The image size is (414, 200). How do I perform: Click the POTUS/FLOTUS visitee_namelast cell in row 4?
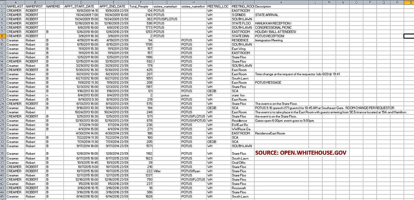[167, 19]
